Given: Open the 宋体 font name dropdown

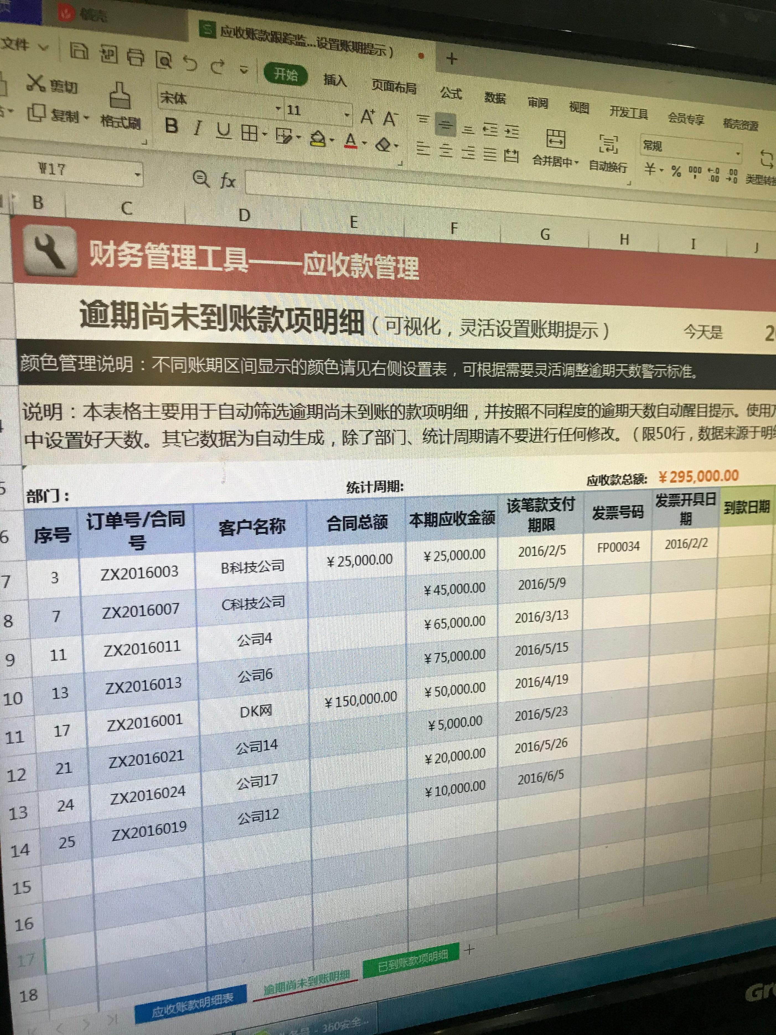Looking at the screenshot, I should [279, 108].
